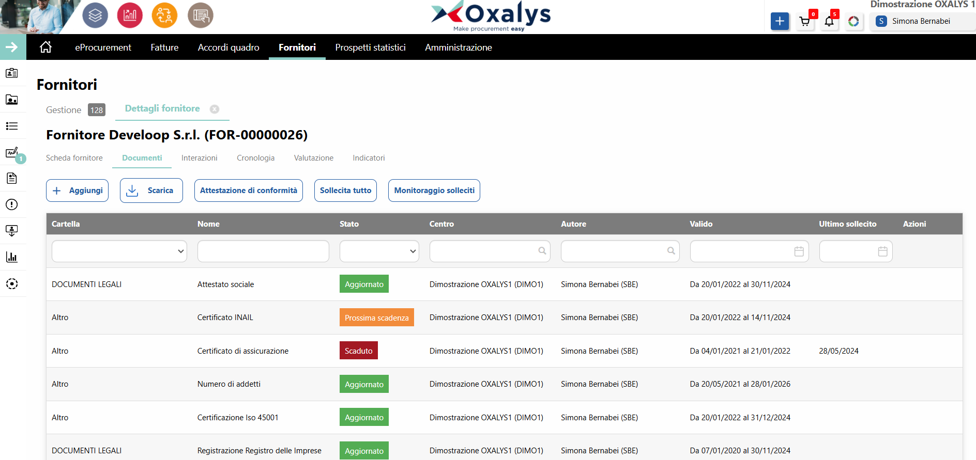Screen dimensions: 976x460
Task: Open the Fornitori menu
Action: point(297,47)
